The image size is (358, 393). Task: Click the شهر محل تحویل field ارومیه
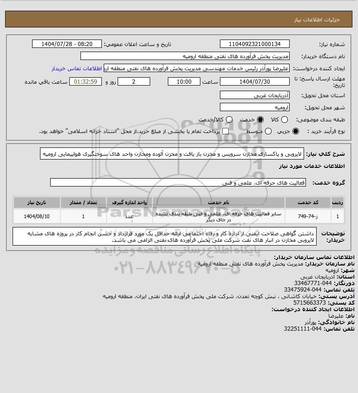[254, 107]
